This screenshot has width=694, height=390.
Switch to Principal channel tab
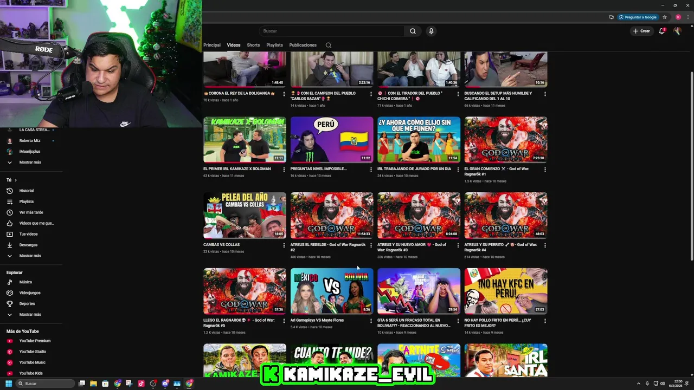tap(212, 45)
